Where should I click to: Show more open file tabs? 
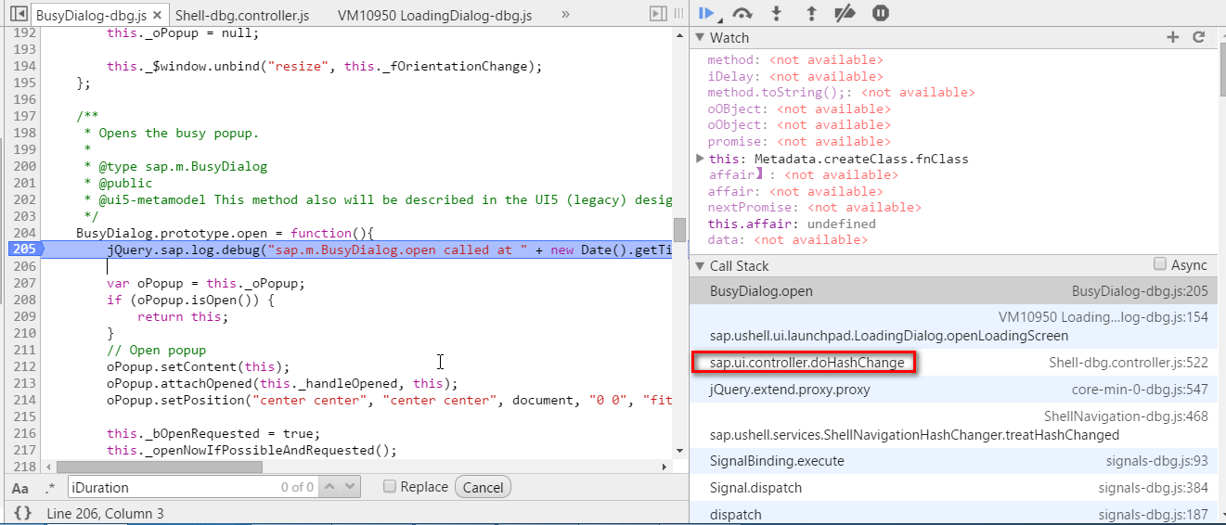click(565, 14)
